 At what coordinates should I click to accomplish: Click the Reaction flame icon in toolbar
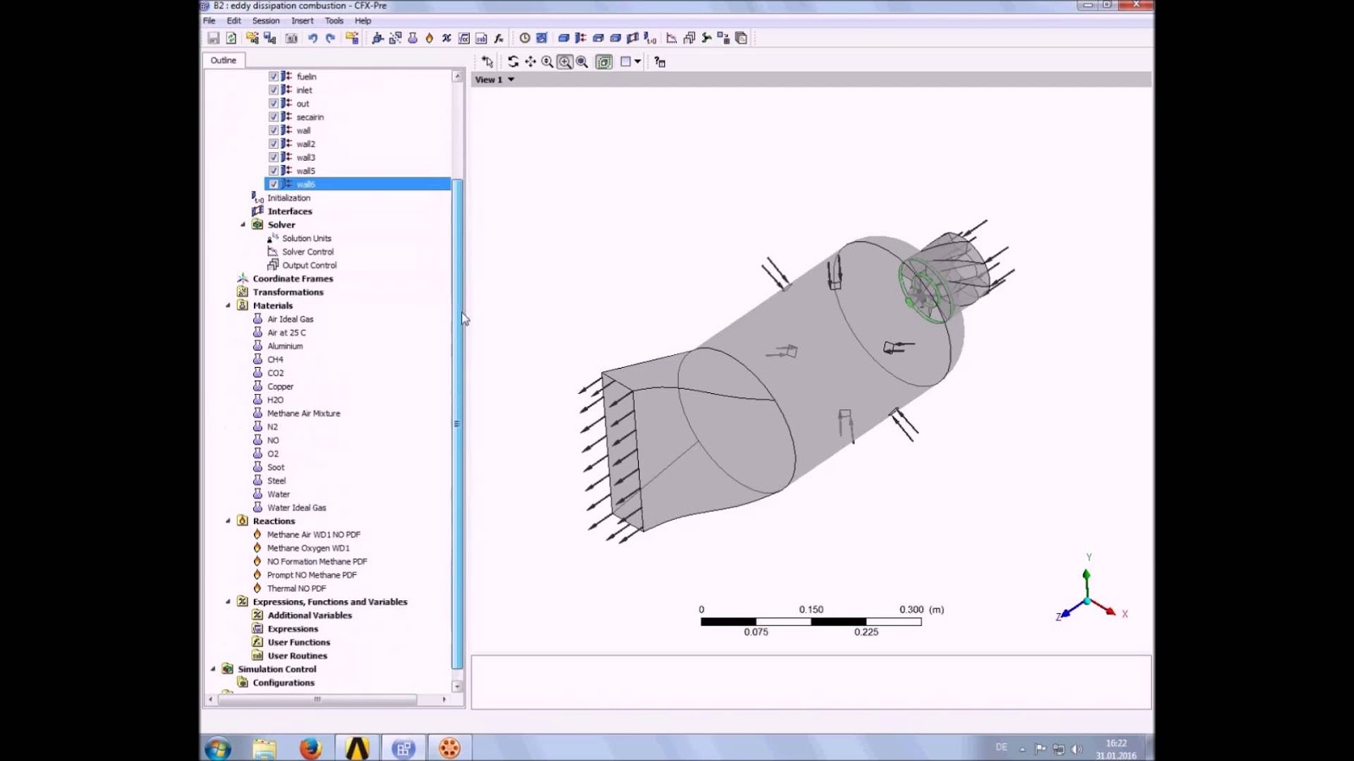[429, 38]
